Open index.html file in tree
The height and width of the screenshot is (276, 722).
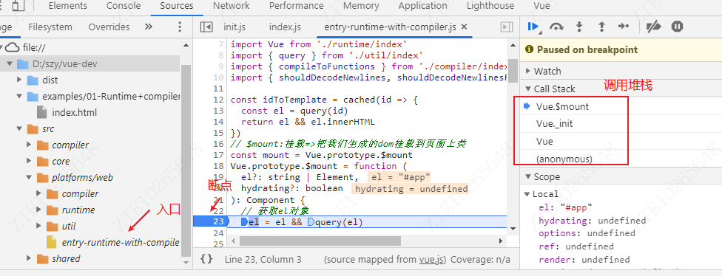[74, 112]
